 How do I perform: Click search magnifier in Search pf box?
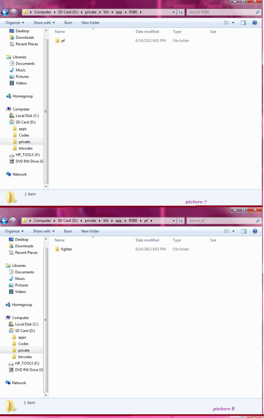[257, 221]
